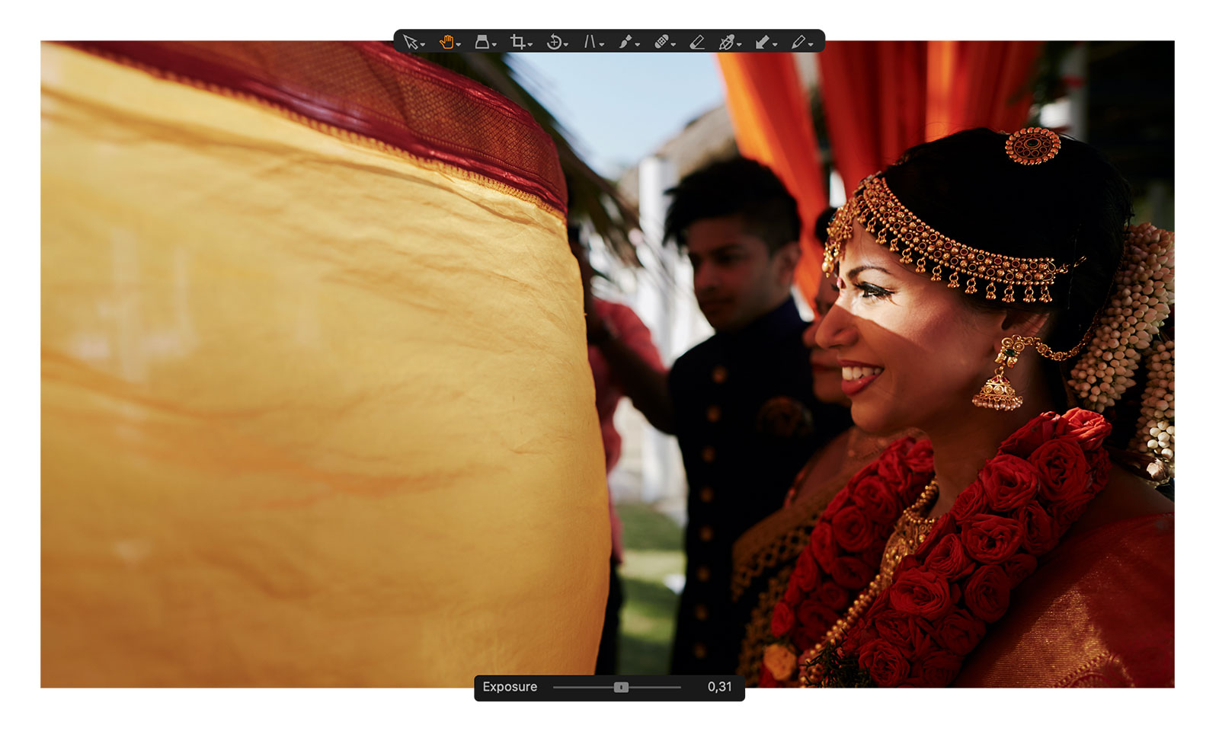Pick the Rotate and Straighten tool

pos(554,42)
